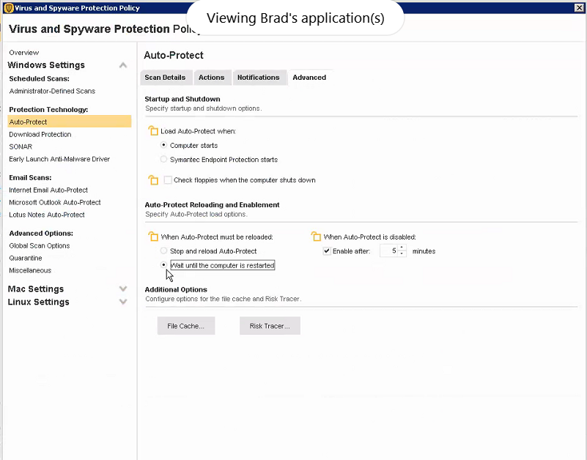Select the Computer starts radio button
This screenshot has width=587, height=460.
point(163,145)
